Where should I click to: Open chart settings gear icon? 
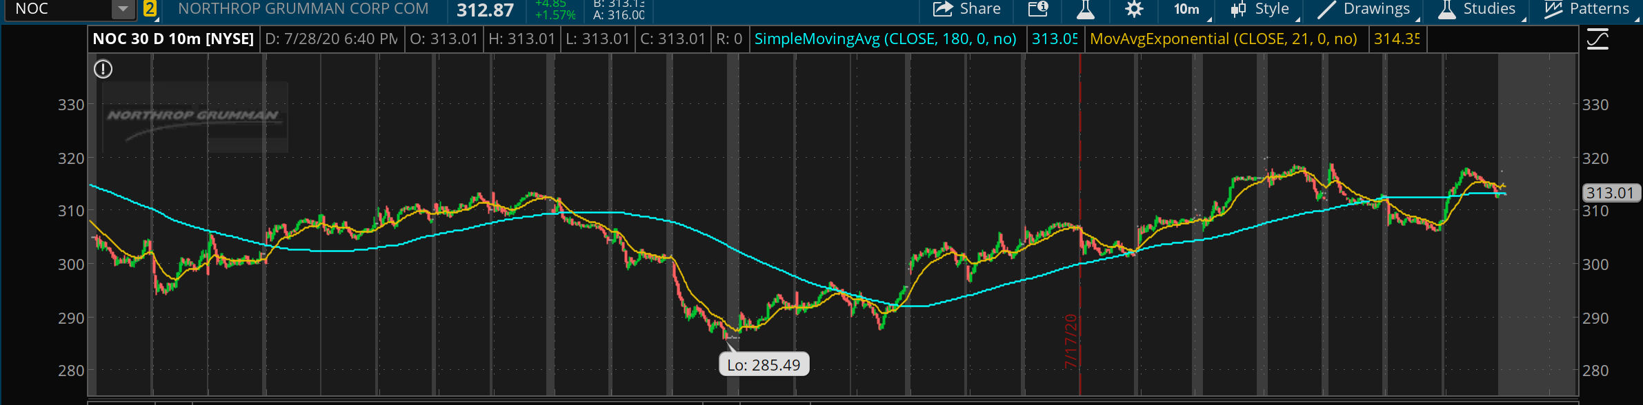tap(1134, 9)
